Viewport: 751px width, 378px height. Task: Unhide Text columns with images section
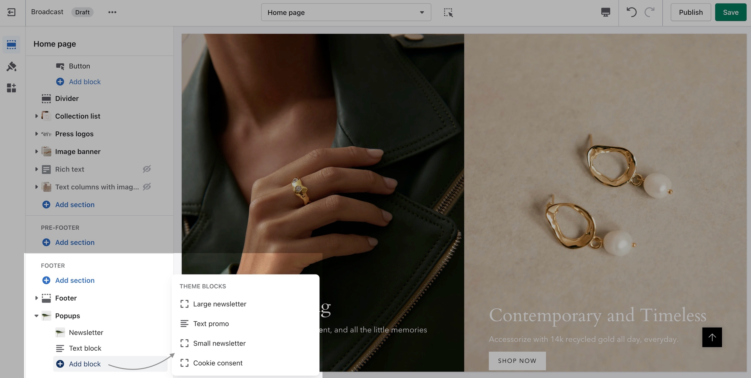[x=147, y=187]
